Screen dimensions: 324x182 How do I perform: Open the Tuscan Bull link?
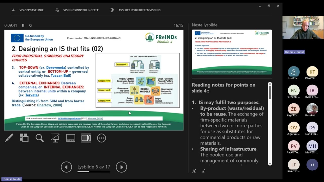[60, 76]
